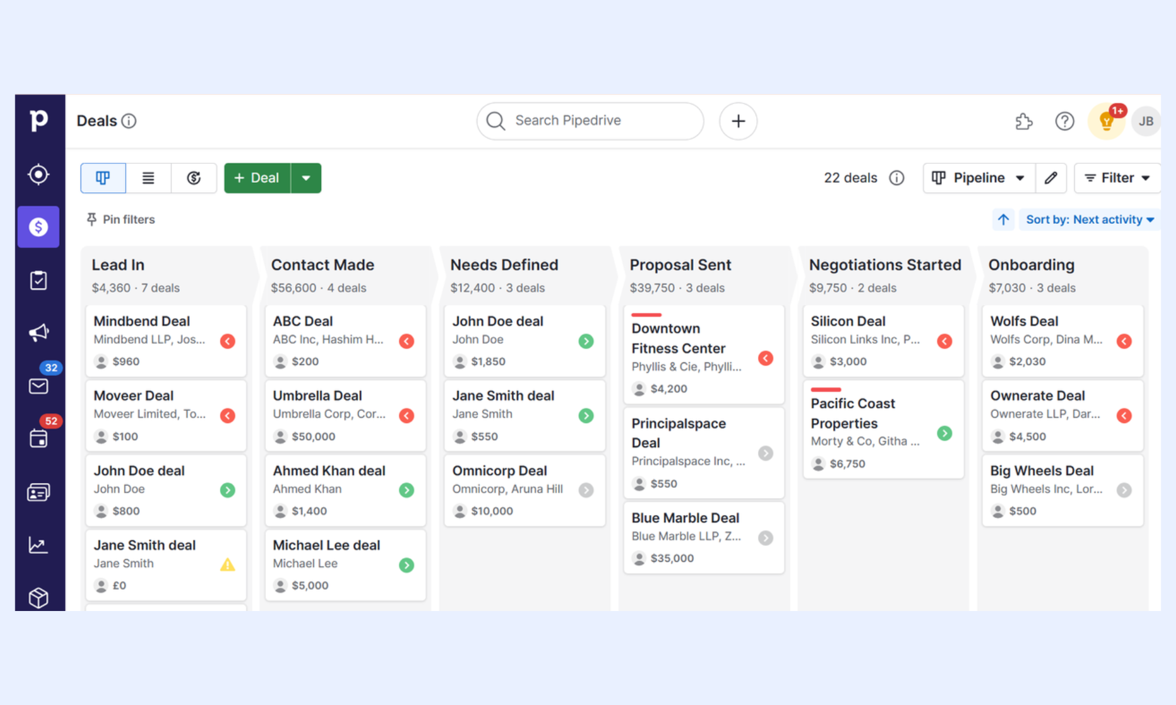The width and height of the screenshot is (1176, 705).
Task: Open the Moveer Deal card
Action: point(166,415)
